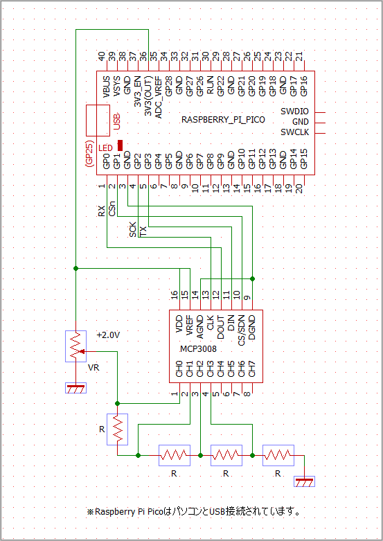Screen dimensions: 383x541
Task: Select the +2.0V voltage label
Action: coord(108,335)
